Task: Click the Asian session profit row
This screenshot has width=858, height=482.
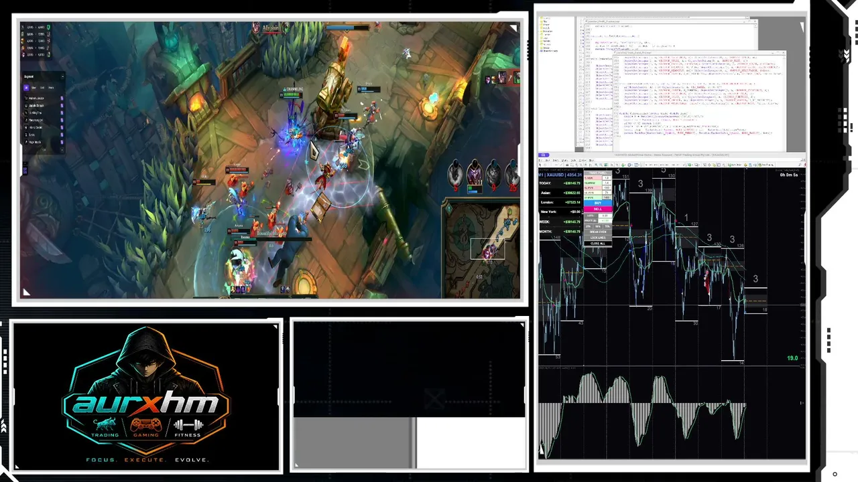Action: tap(560, 193)
